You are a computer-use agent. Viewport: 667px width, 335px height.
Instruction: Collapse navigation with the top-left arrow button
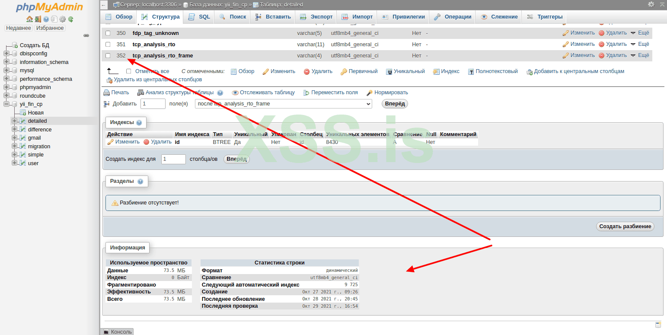104,5
